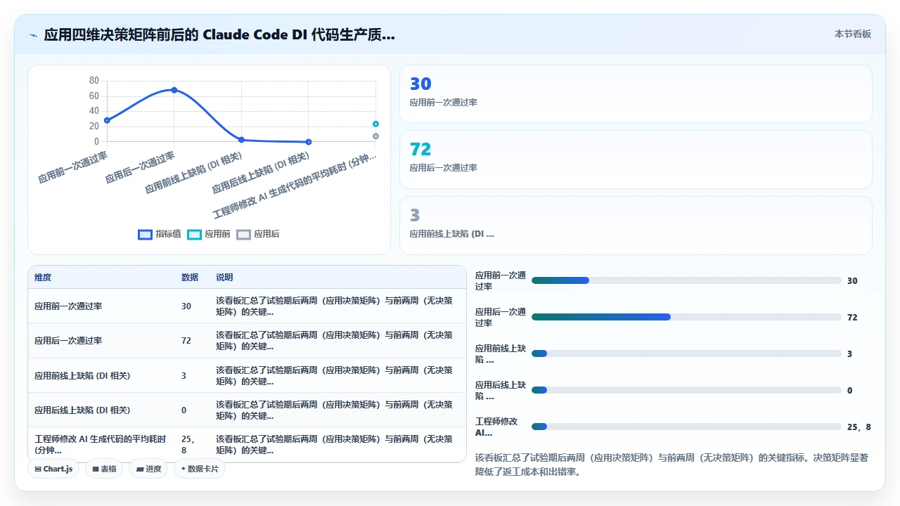Click the 数据 column header in table
Viewport: 900px width, 506px height.
tap(190, 278)
